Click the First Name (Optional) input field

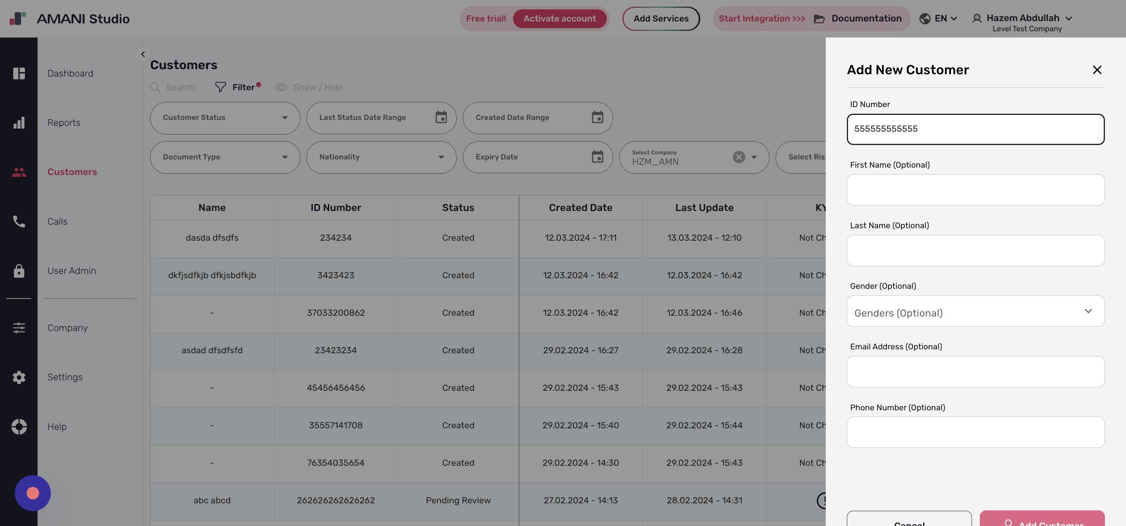pos(975,190)
